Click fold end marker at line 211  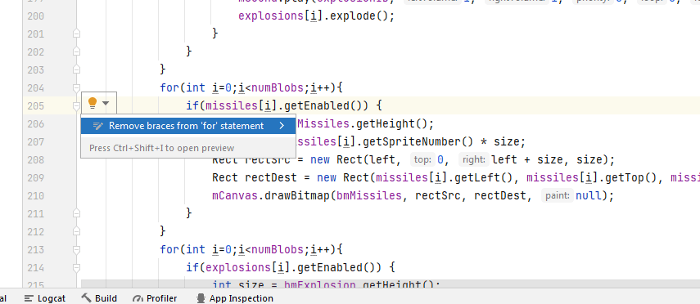pos(76,213)
